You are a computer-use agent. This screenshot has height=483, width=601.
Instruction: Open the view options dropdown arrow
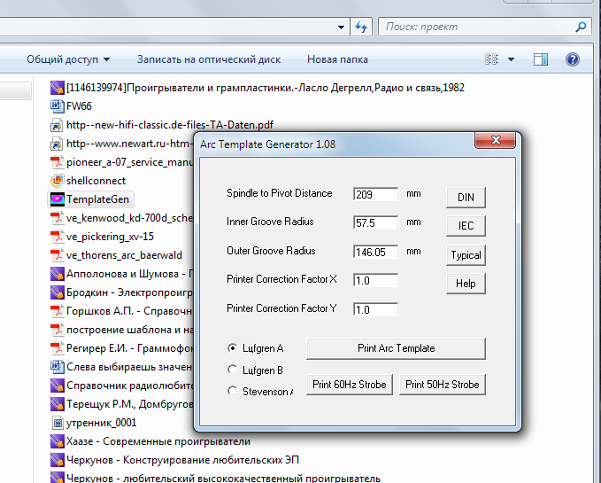[x=512, y=59]
